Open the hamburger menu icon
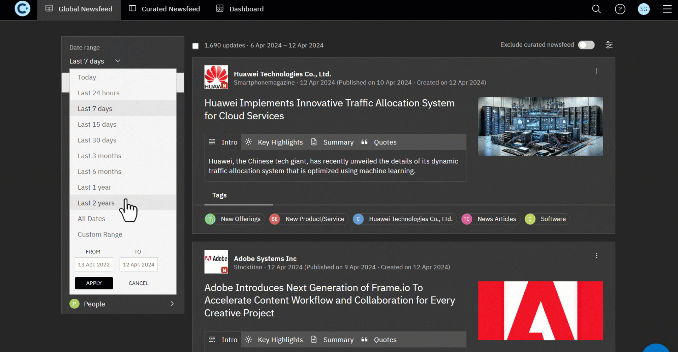The height and width of the screenshot is (352, 678). click(x=667, y=9)
